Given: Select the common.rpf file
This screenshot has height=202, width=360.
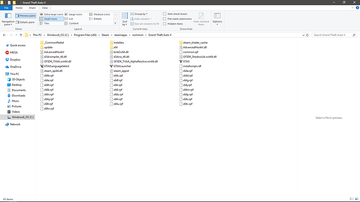Looking at the screenshot, I should tap(189, 52).
